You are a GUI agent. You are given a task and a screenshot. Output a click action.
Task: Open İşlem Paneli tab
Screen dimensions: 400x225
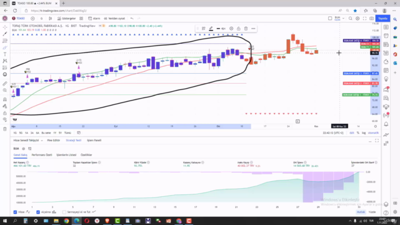94,140
